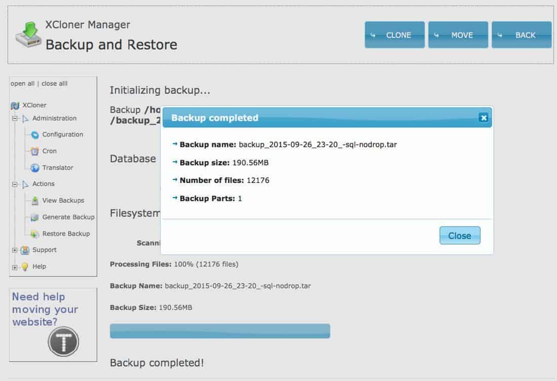Viewport: 557px width, 381px height.
Task: Click the View Backups icon
Action: pos(35,201)
